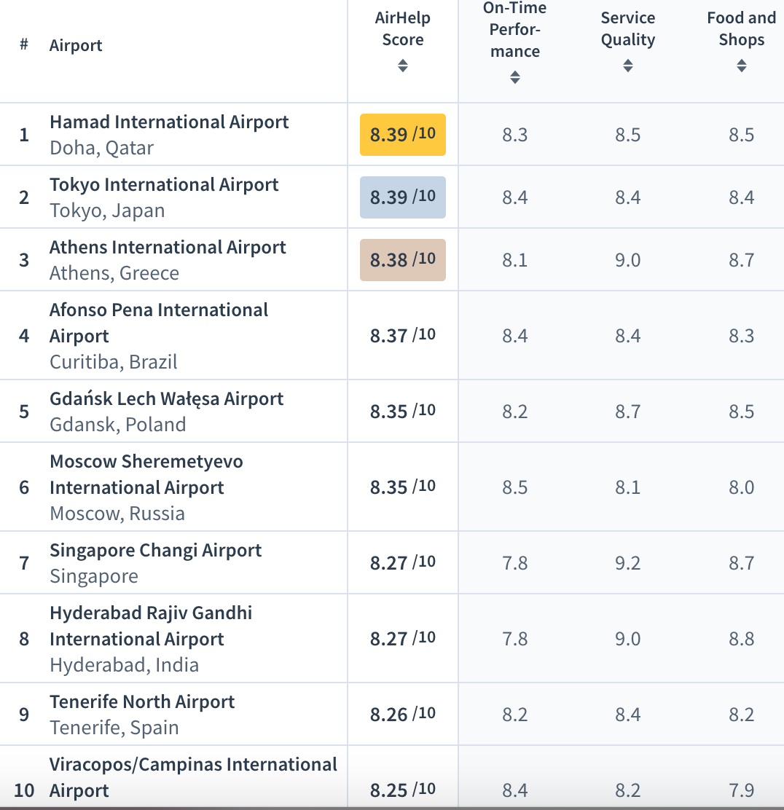
Task: Select Moscow Sheremetyevo International Airport
Action: (x=146, y=474)
